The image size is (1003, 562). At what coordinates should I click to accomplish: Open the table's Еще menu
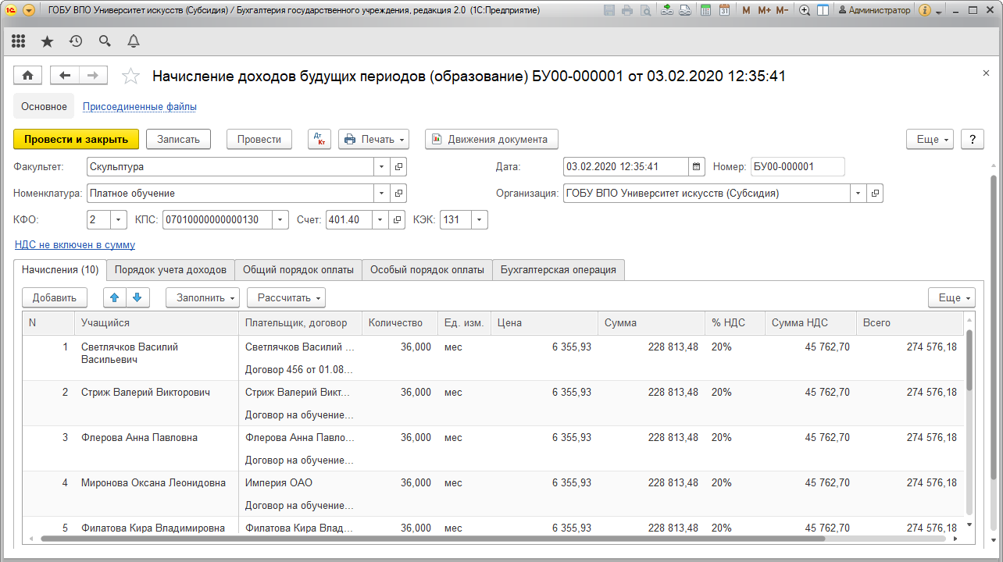[951, 297]
